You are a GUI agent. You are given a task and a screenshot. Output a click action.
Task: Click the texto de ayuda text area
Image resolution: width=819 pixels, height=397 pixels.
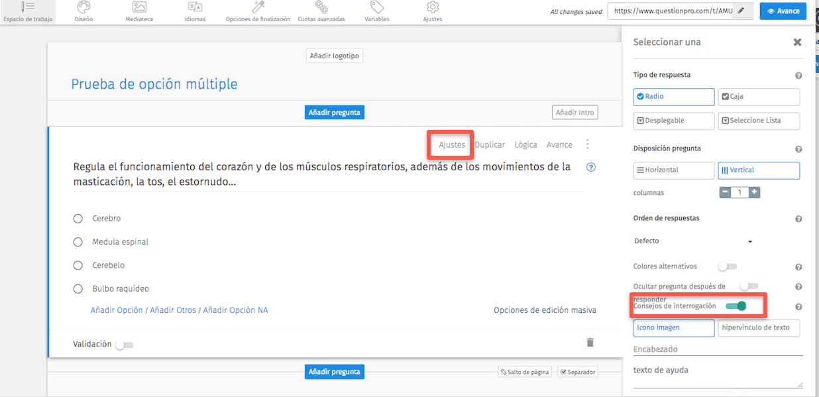pyautogui.click(x=718, y=375)
